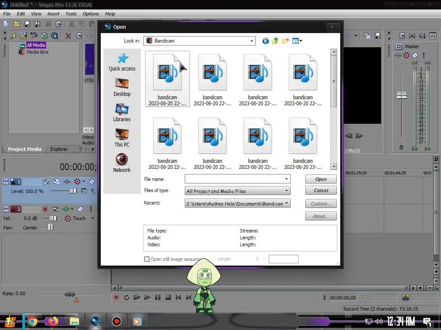Click the Open button in dialog

pos(321,179)
